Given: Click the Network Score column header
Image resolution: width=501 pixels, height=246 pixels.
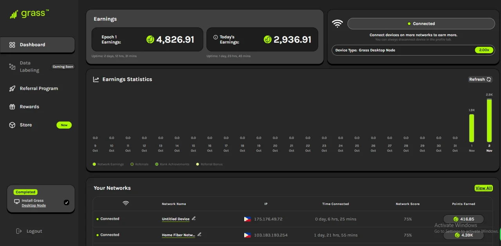Looking at the screenshot, I should coord(407,204).
